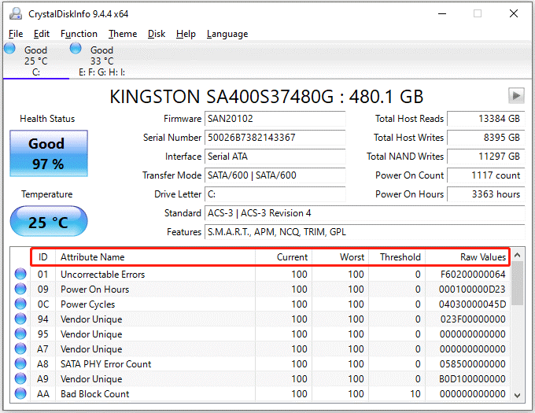Click the Standard field ACS-3 Revision 4
The height and width of the screenshot is (413, 535).
[365, 213]
